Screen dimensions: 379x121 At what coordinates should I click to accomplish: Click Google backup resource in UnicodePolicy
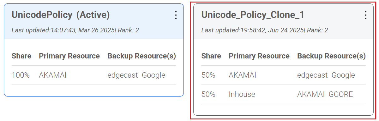point(153,75)
